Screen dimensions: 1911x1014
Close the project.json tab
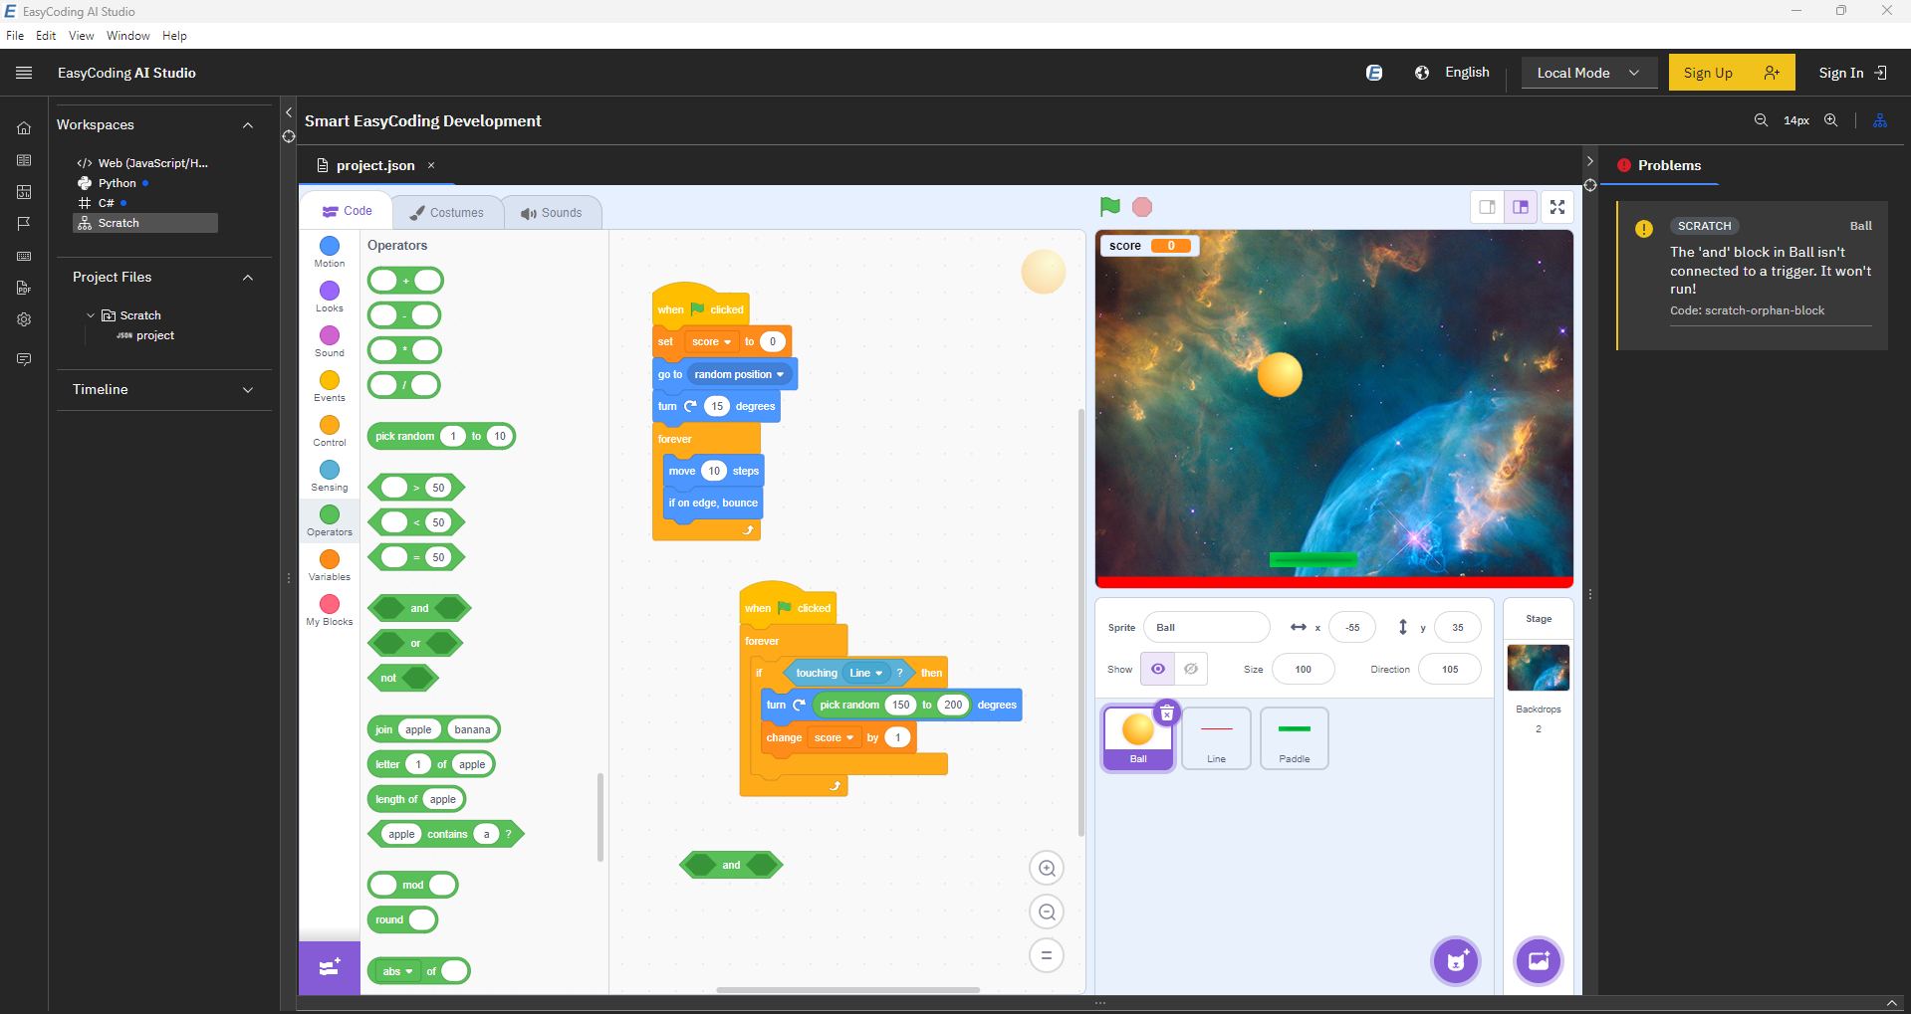point(431,165)
